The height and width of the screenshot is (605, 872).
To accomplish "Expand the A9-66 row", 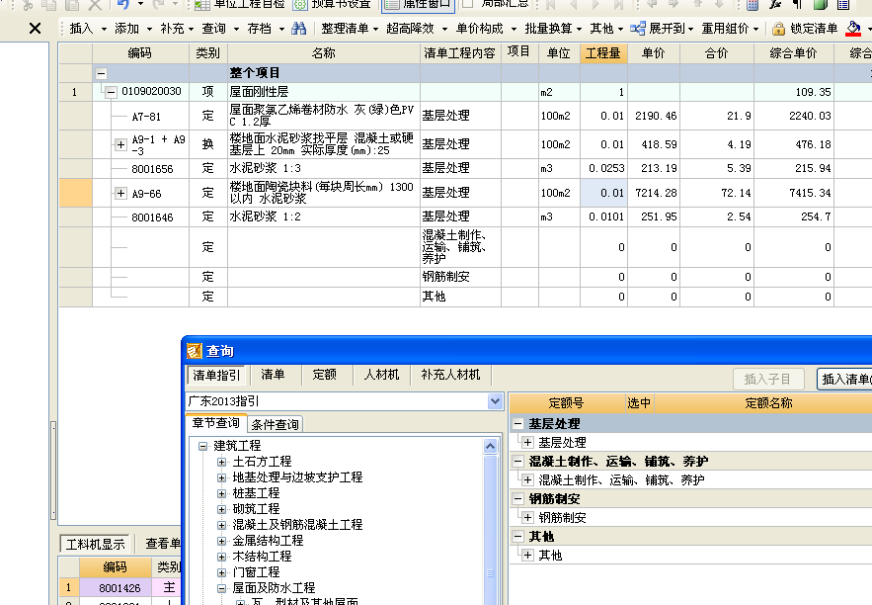I will coord(120,193).
